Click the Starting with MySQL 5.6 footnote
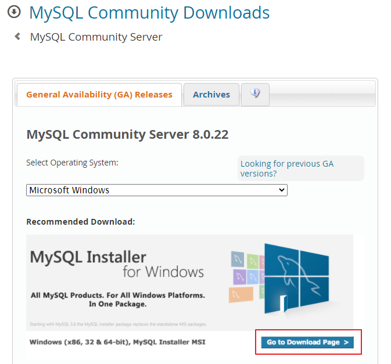Image resolution: width=391 pixels, height=364 pixels. [x=118, y=324]
